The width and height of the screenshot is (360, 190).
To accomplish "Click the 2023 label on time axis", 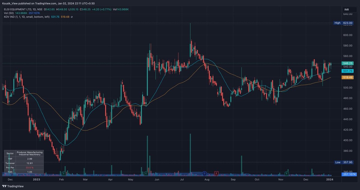I will coord(36,180).
